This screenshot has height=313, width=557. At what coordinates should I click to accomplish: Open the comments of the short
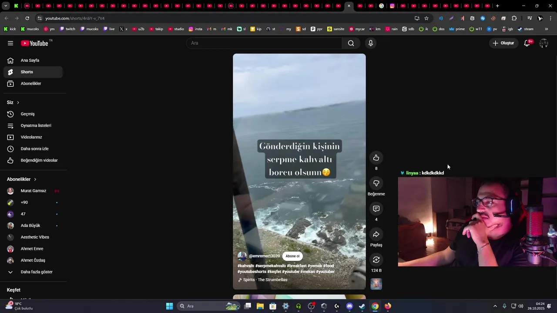[x=376, y=209]
